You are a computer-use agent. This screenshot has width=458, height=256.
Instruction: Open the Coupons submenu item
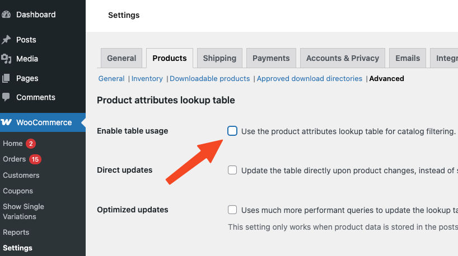[18, 191]
